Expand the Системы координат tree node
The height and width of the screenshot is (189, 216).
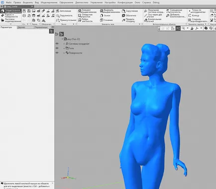pyautogui.click(x=64, y=44)
